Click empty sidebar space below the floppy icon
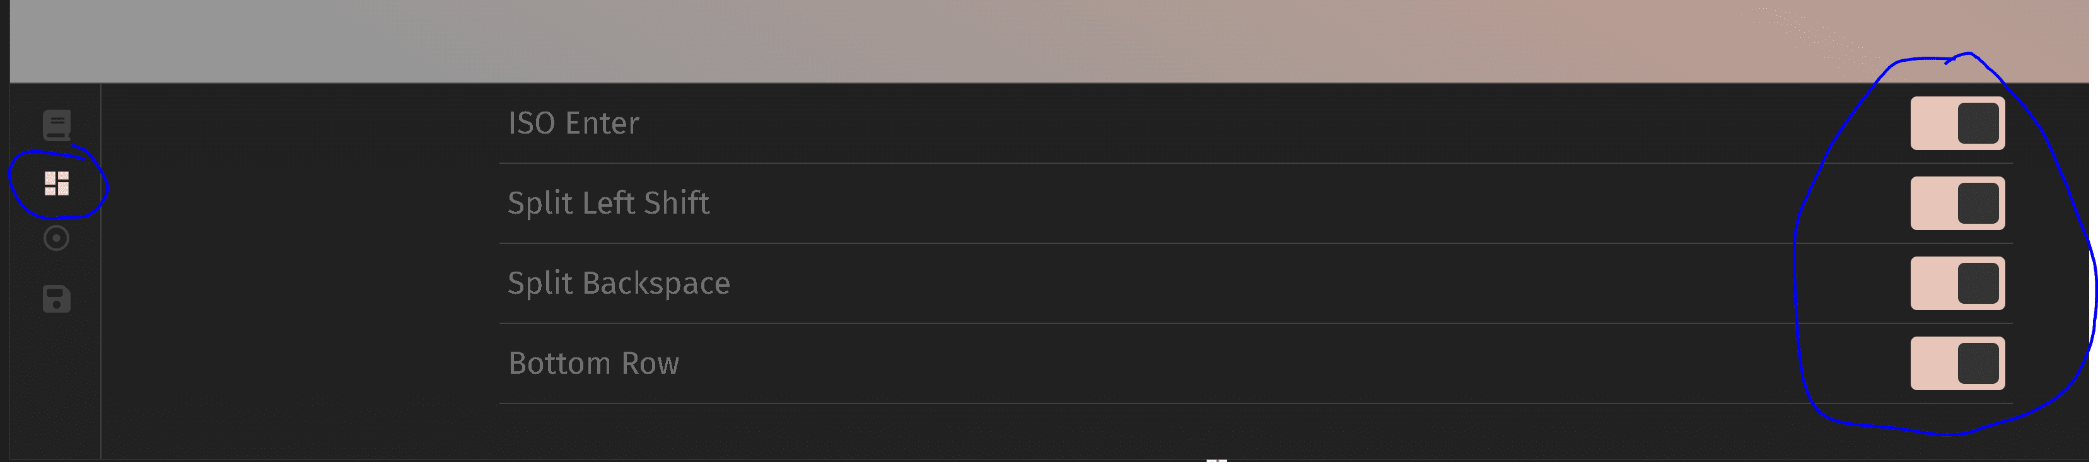Image resolution: width=2098 pixels, height=462 pixels. (56, 383)
